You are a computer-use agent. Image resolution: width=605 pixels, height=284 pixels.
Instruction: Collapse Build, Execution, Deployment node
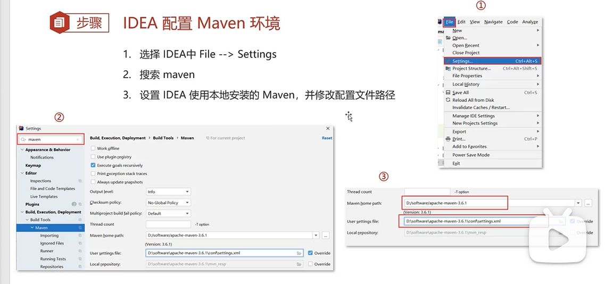22,212
